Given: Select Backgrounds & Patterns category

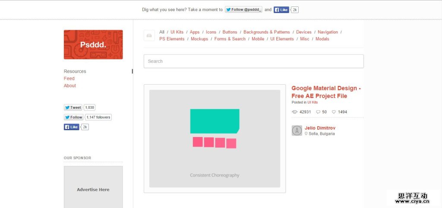Looking at the screenshot, I should coord(267,32).
